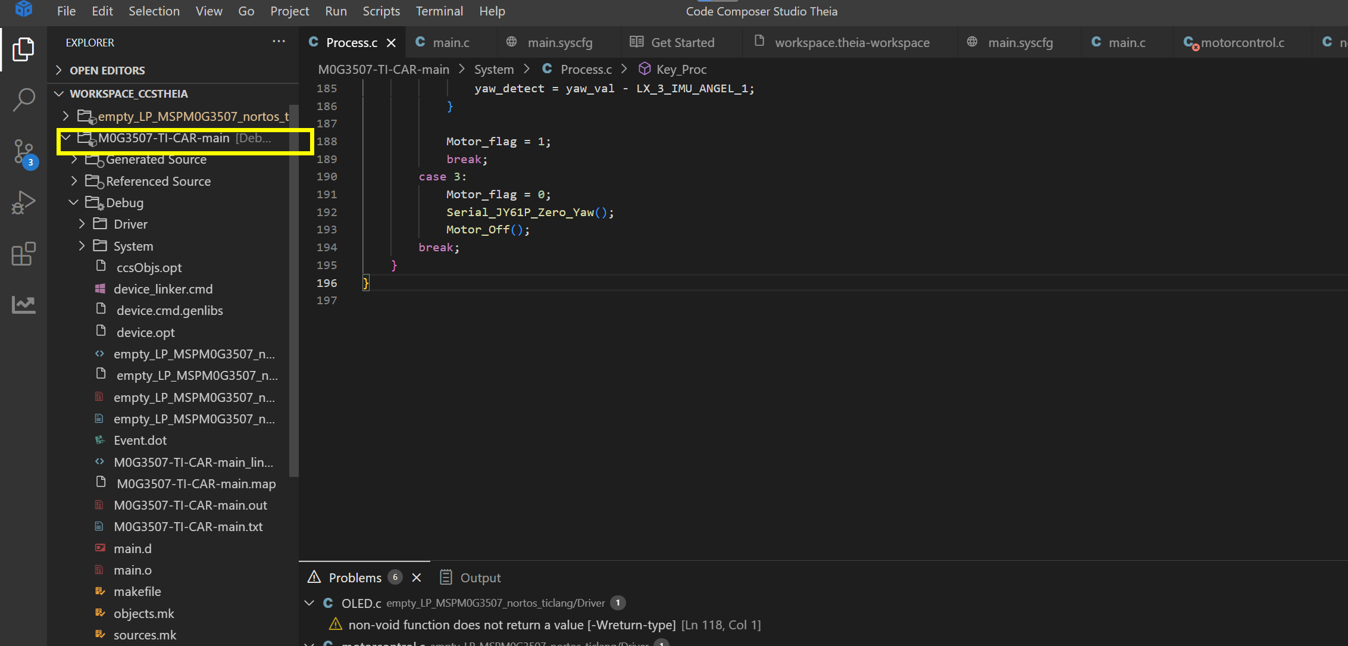Screen dimensions: 1348x646
Task: Switch to motorcontrol.c editor tab
Action: [1241, 43]
